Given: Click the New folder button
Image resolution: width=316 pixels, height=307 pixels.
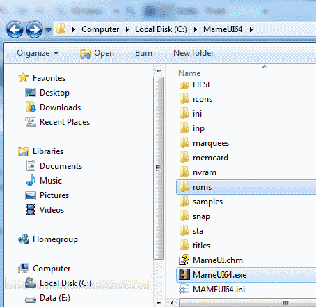Looking at the screenshot, I should click(193, 53).
